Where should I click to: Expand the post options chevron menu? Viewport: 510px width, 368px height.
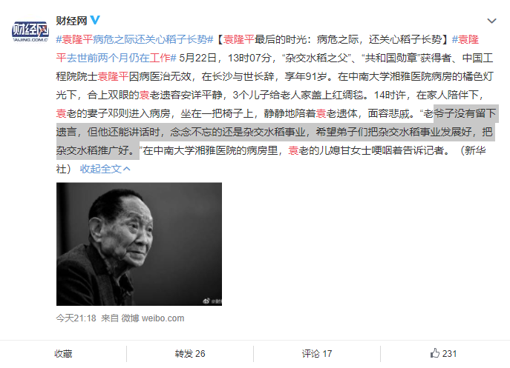(x=491, y=21)
